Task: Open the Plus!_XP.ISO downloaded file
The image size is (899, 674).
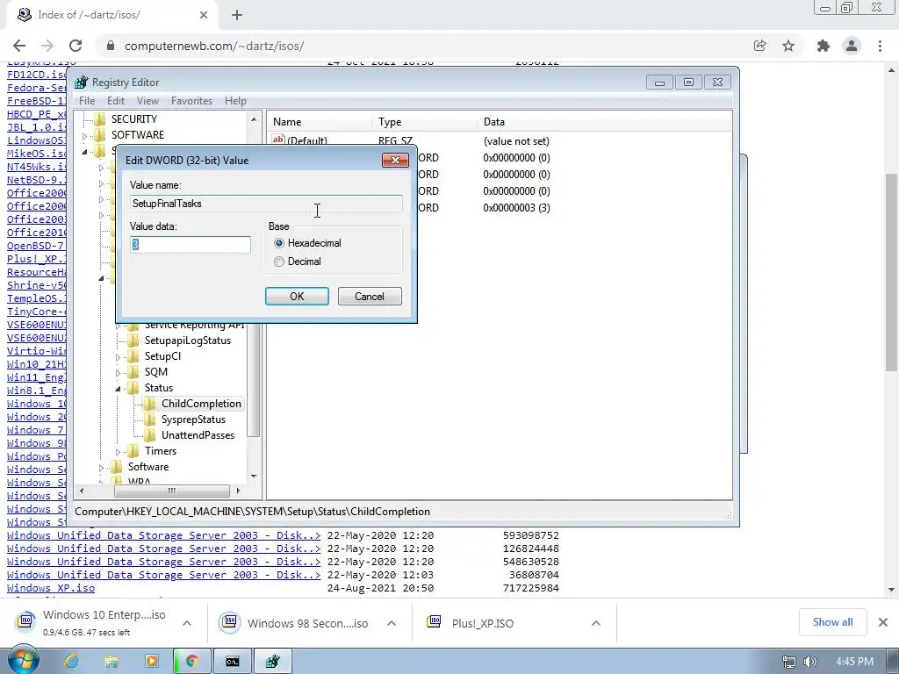Action: click(482, 623)
